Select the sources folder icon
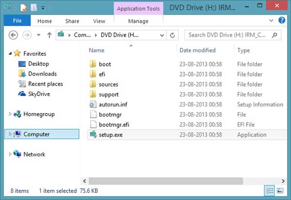Screen dimensions: 291x200 pyautogui.click(x=93, y=84)
